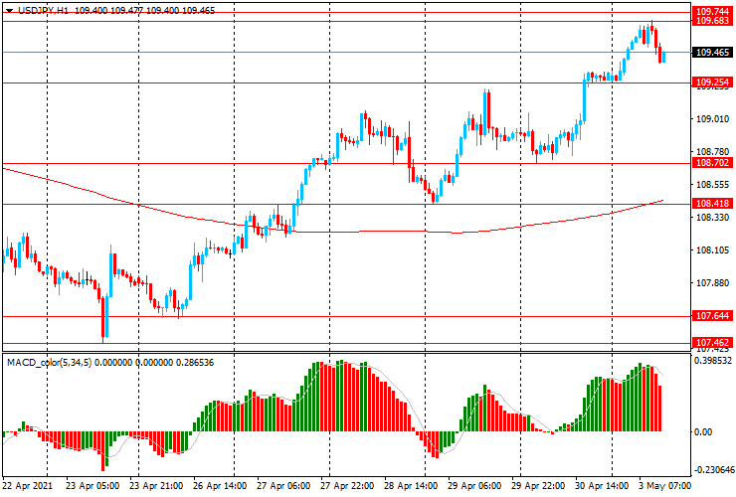Click the 108.780 price scale value

(712, 152)
